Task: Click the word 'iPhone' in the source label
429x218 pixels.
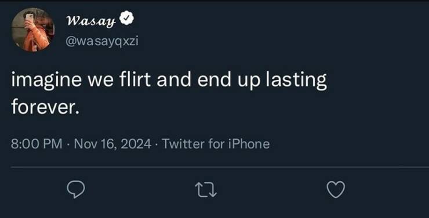Action: pyautogui.click(x=249, y=144)
